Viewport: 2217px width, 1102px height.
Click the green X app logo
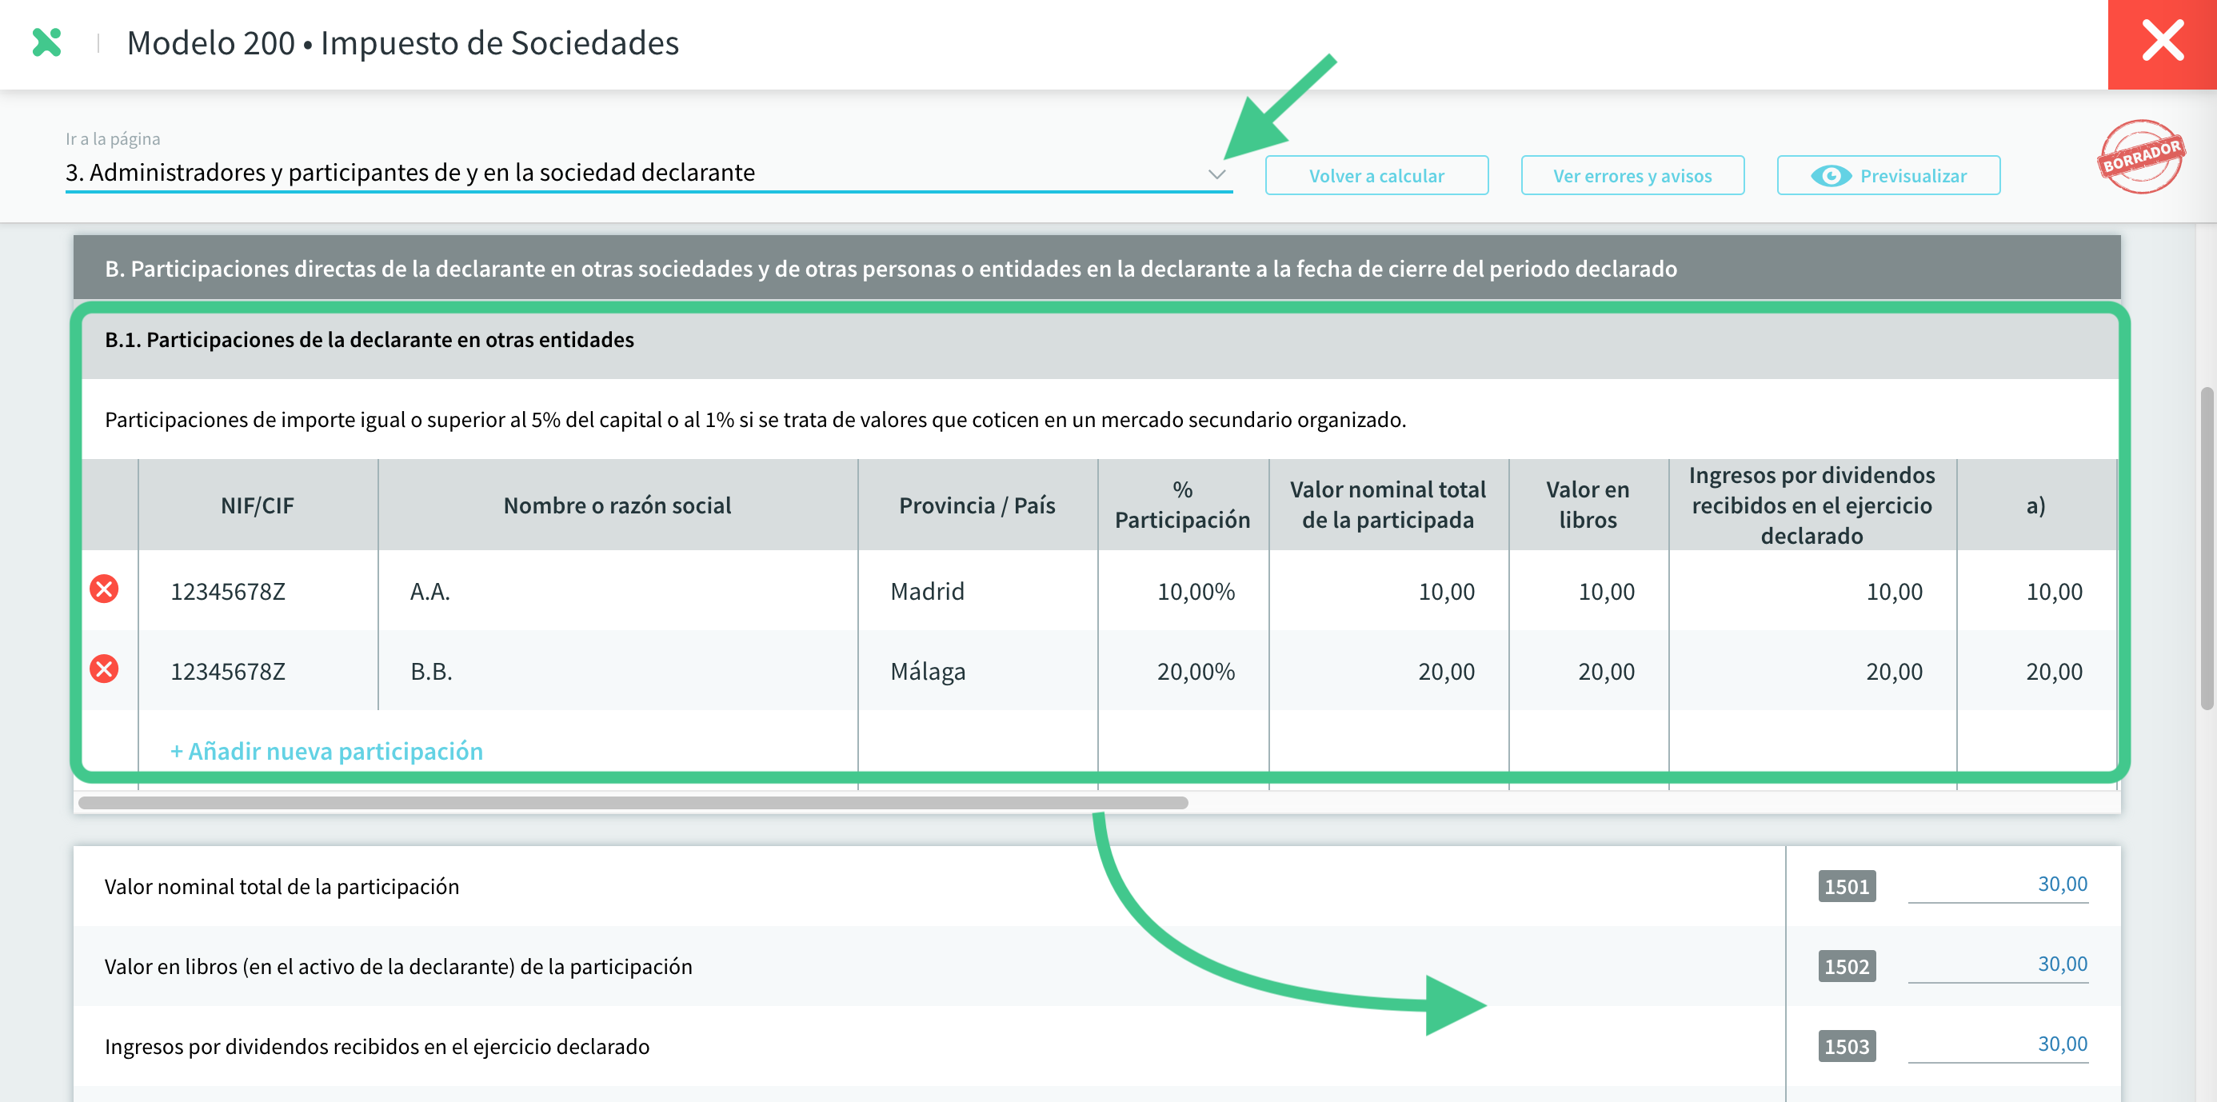[x=46, y=42]
